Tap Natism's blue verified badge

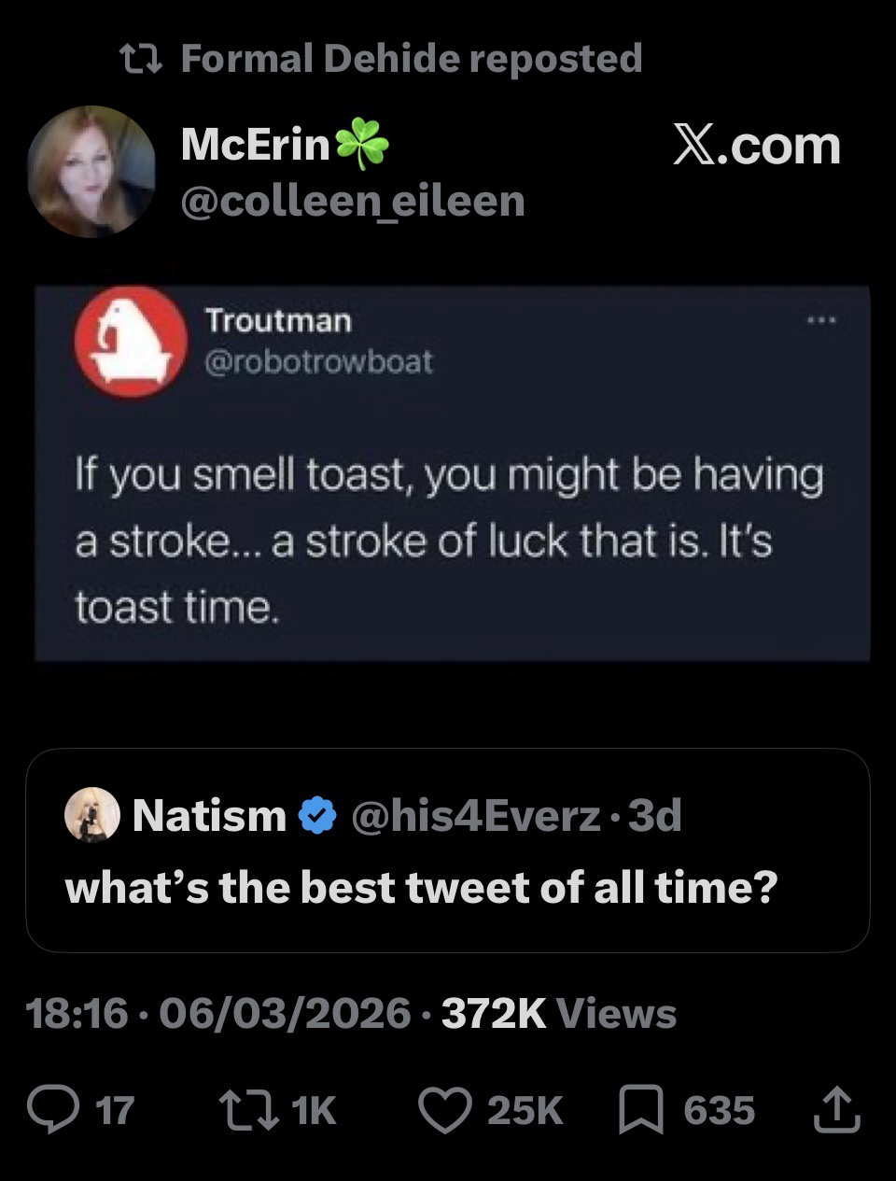[x=316, y=816]
